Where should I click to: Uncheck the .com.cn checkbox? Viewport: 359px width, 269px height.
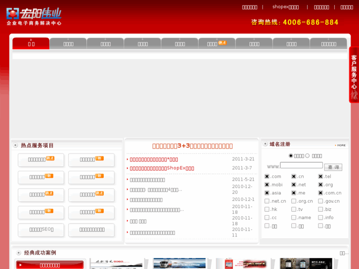[320, 193]
